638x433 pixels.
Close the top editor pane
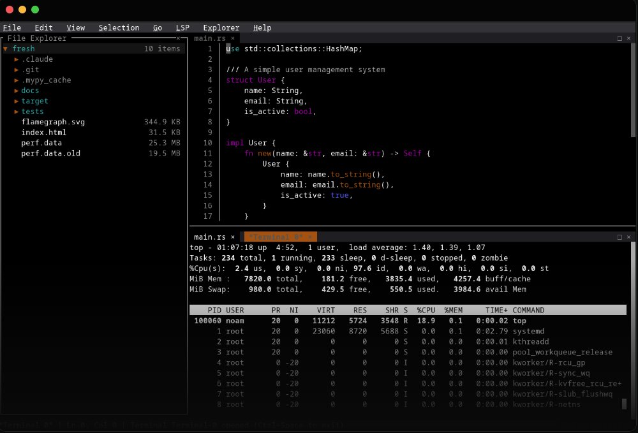(628, 38)
